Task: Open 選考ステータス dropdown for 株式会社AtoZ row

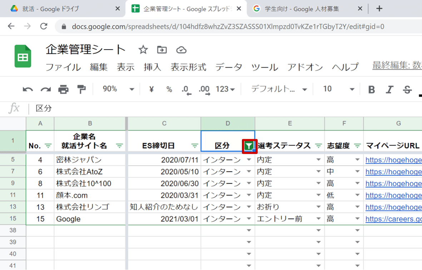Action: coord(318,172)
